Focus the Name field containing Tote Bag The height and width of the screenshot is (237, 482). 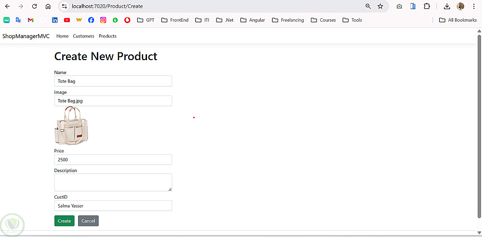point(113,81)
